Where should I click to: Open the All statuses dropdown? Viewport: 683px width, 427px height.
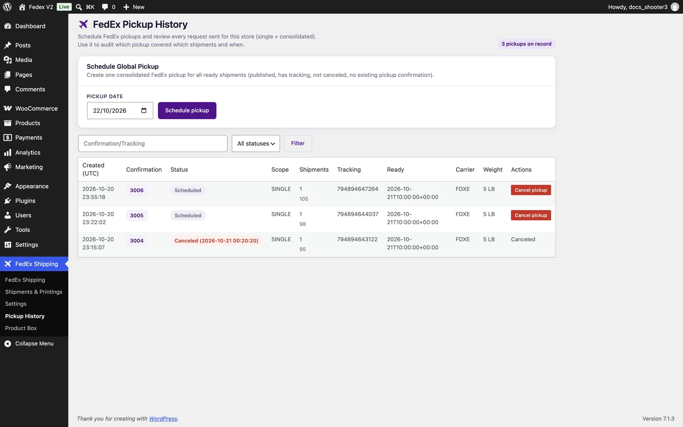point(256,143)
